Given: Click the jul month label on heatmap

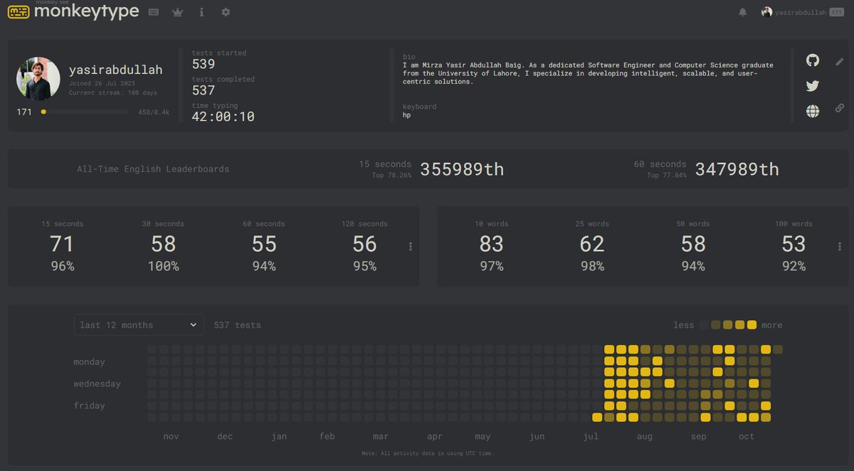Looking at the screenshot, I should [x=591, y=436].
